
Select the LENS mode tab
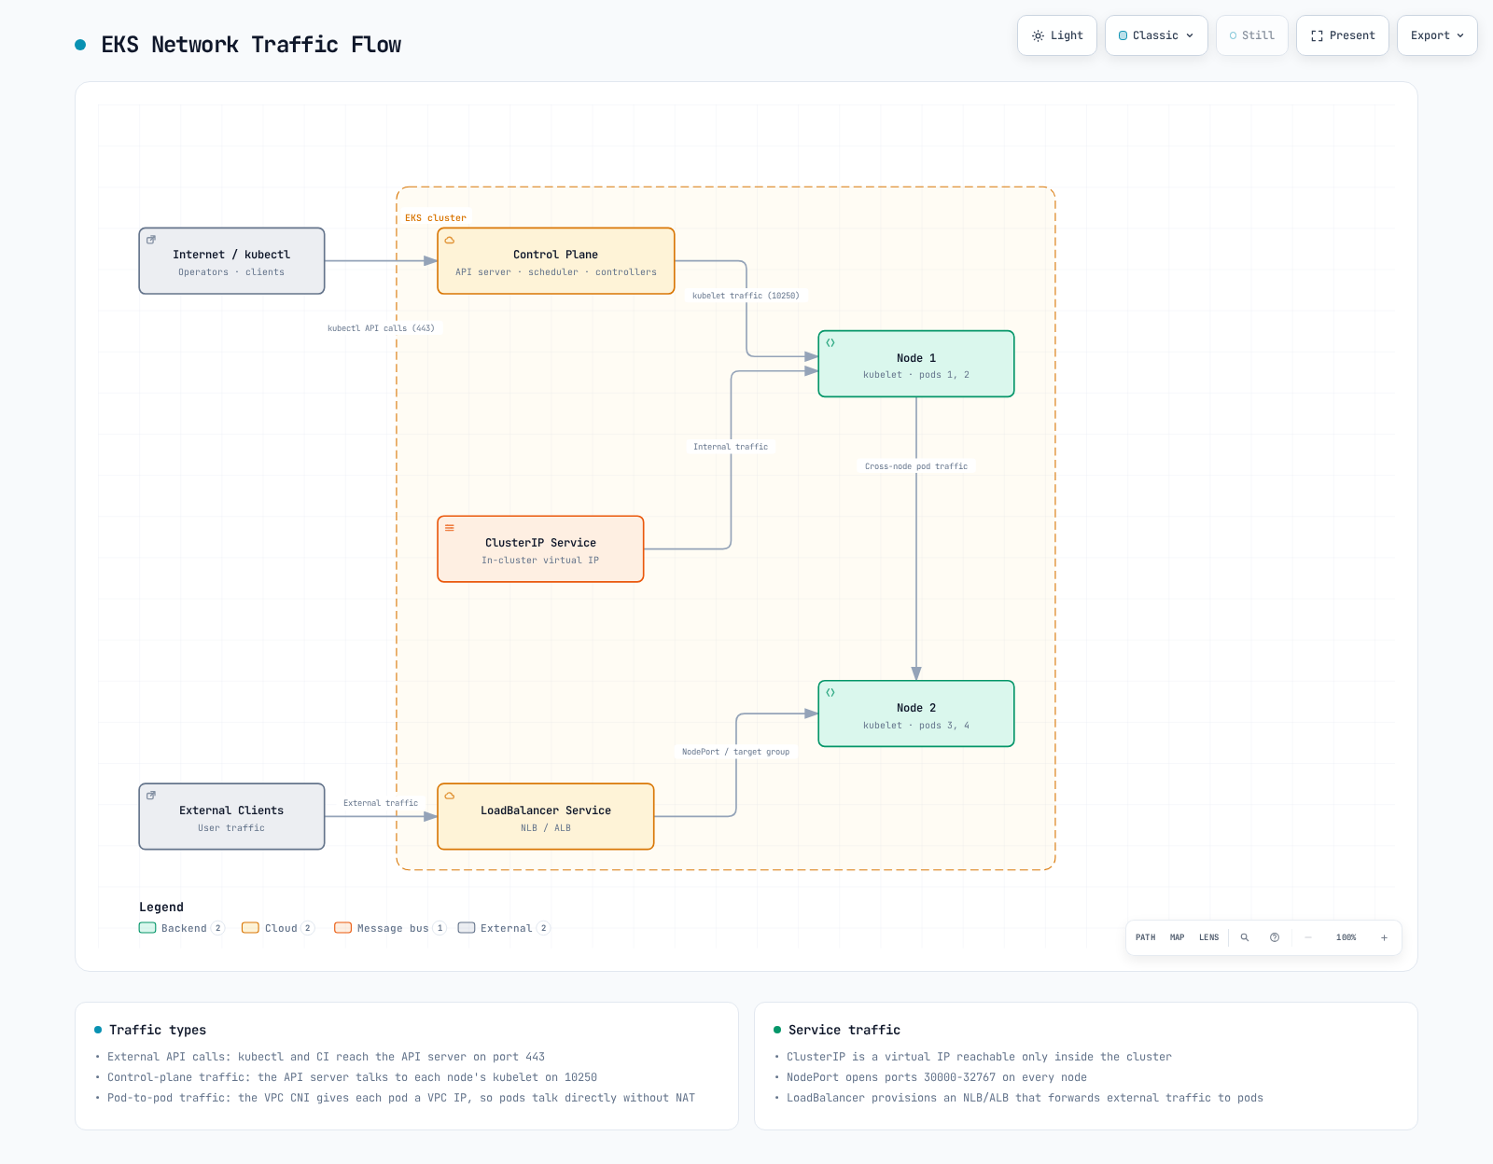(x=1209, y=937)
